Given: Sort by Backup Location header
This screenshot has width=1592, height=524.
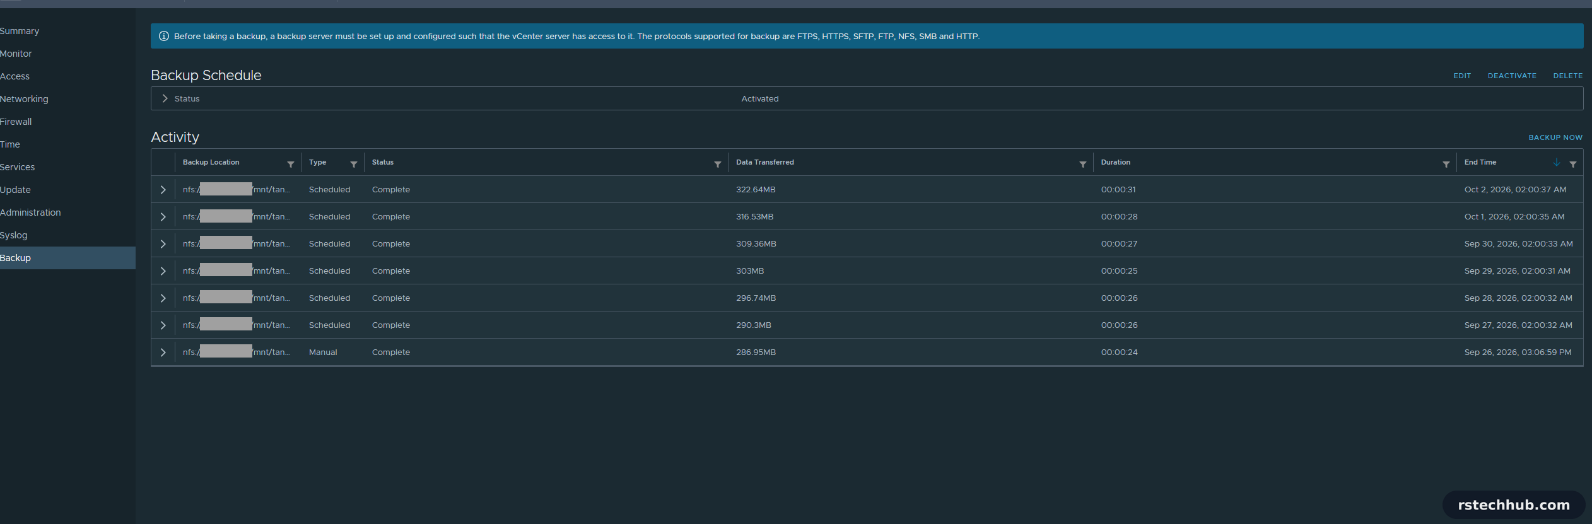Looking at the screenshot, I should 211,162.
